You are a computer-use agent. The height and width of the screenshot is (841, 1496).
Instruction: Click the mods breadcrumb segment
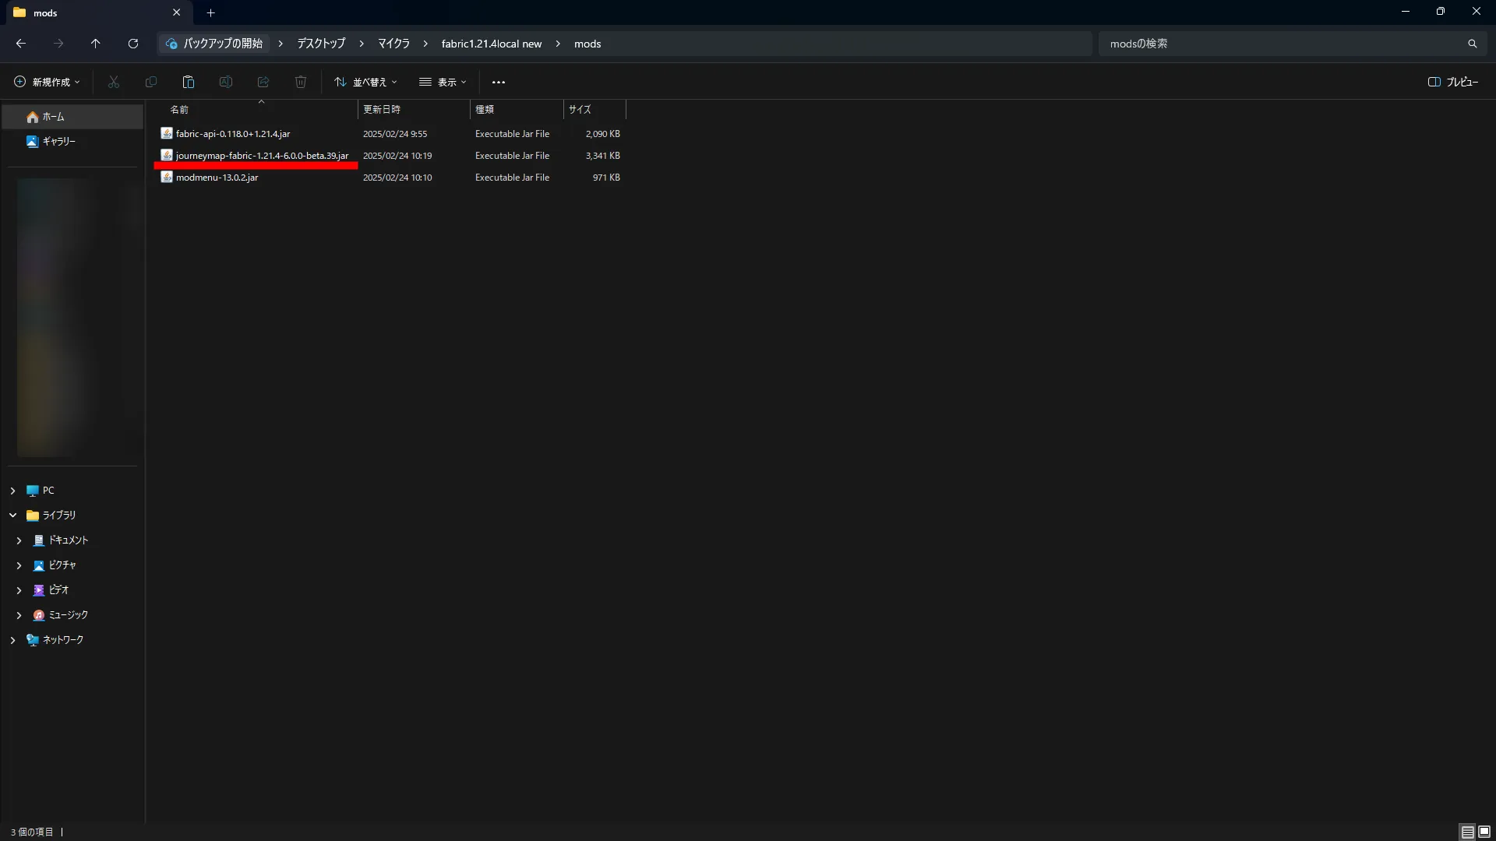587,44
